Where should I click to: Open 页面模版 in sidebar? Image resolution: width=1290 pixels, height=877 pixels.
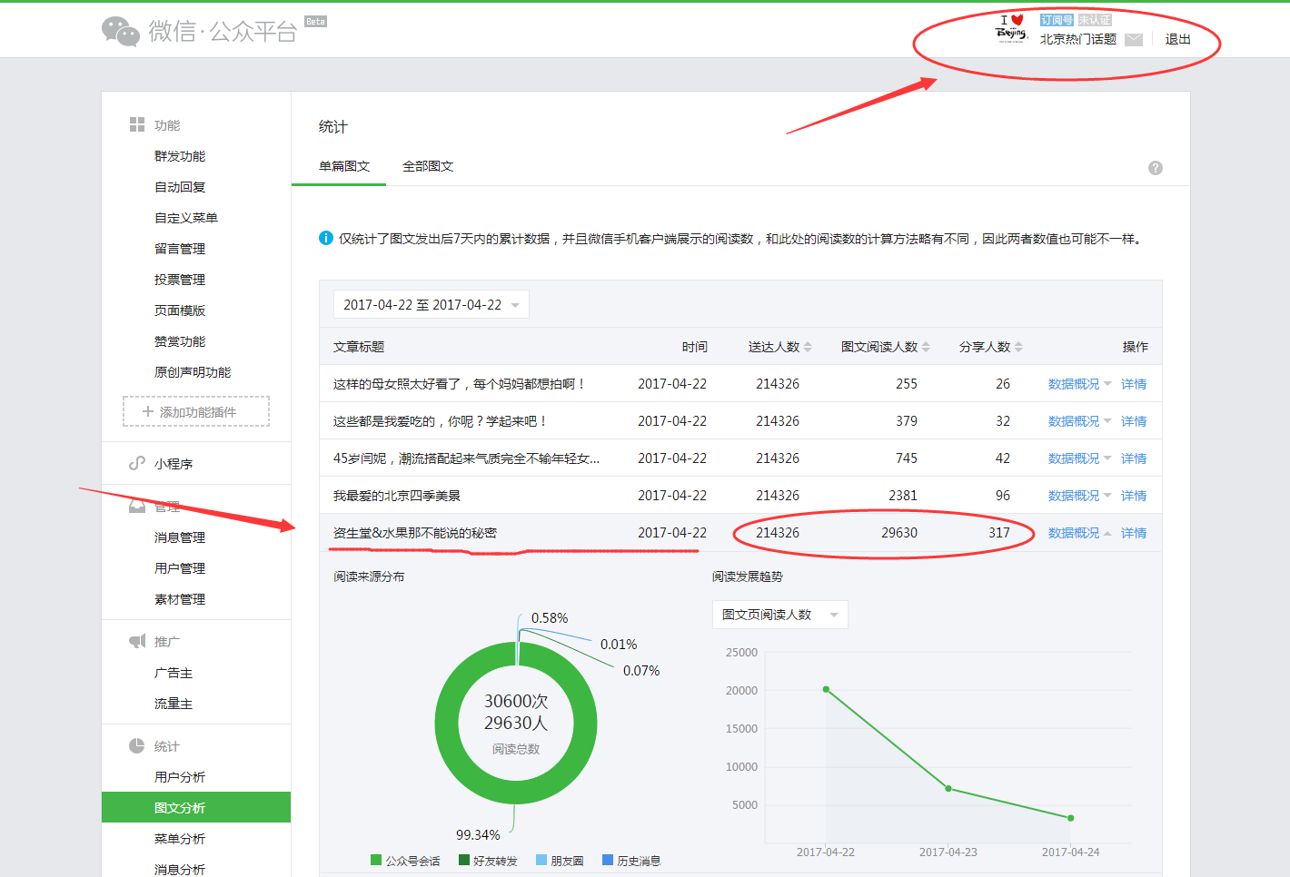point(180,310)
